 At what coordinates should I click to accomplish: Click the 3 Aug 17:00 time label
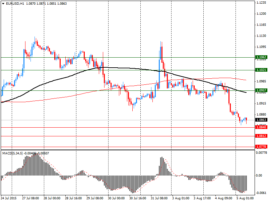tap(202, 198)
